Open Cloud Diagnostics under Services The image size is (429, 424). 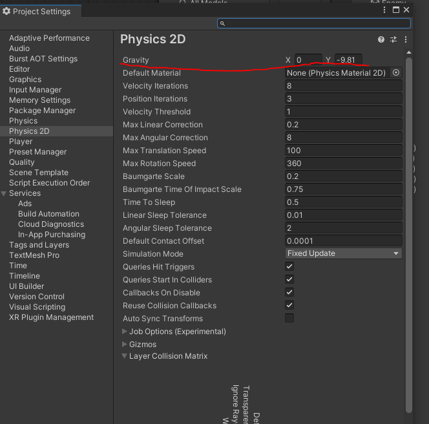51,224
